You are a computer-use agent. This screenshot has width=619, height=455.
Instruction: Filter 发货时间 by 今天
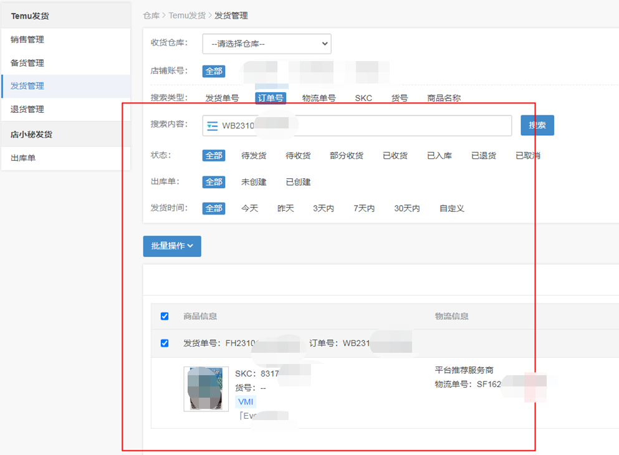(x=249, y=208)
